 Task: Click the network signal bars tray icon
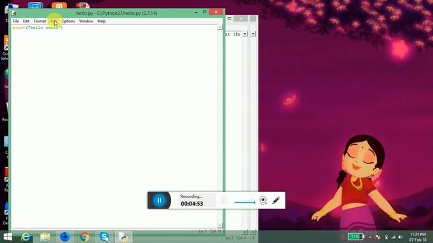393,237
